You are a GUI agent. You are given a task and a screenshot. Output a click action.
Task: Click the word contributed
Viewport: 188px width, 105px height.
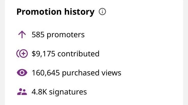pyautogui.click(x=78, y=54)
